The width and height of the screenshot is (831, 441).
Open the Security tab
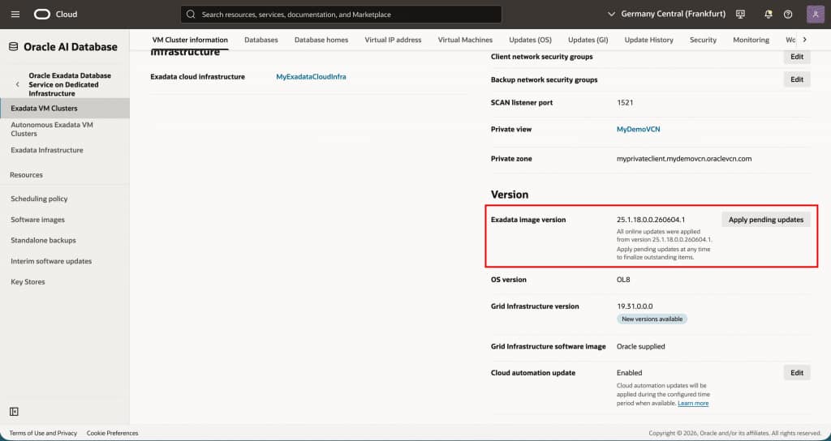(x=703, y=40)
